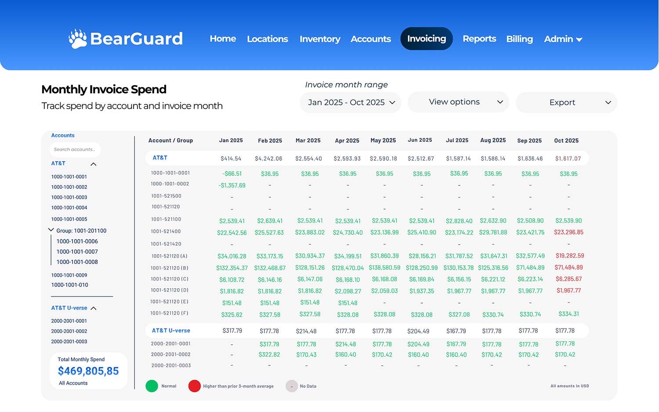Select account 1000-1001-010 in sidebar

tap(69, 285)
